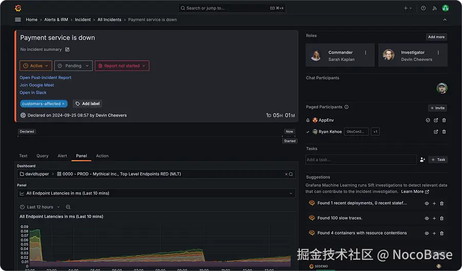Open Post-incident Report link
Image resolution: width=462 pixels, height=271 pixels.
tap(45, 78)
